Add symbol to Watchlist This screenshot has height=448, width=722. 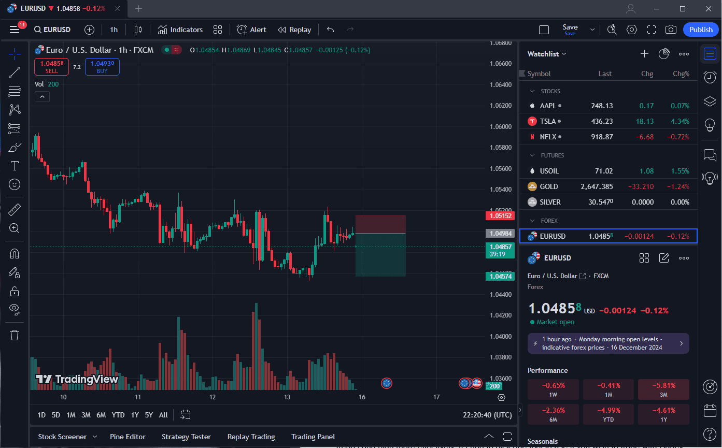point(644,54)
